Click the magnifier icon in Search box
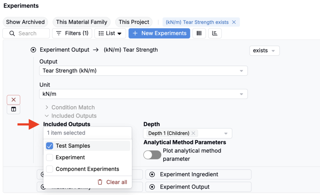The image size is (320, 195). coord(12,33)
